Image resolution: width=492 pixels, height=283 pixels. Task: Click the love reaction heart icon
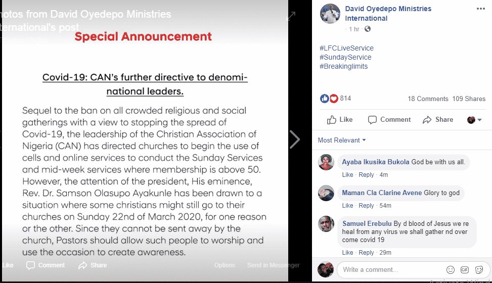334,99
